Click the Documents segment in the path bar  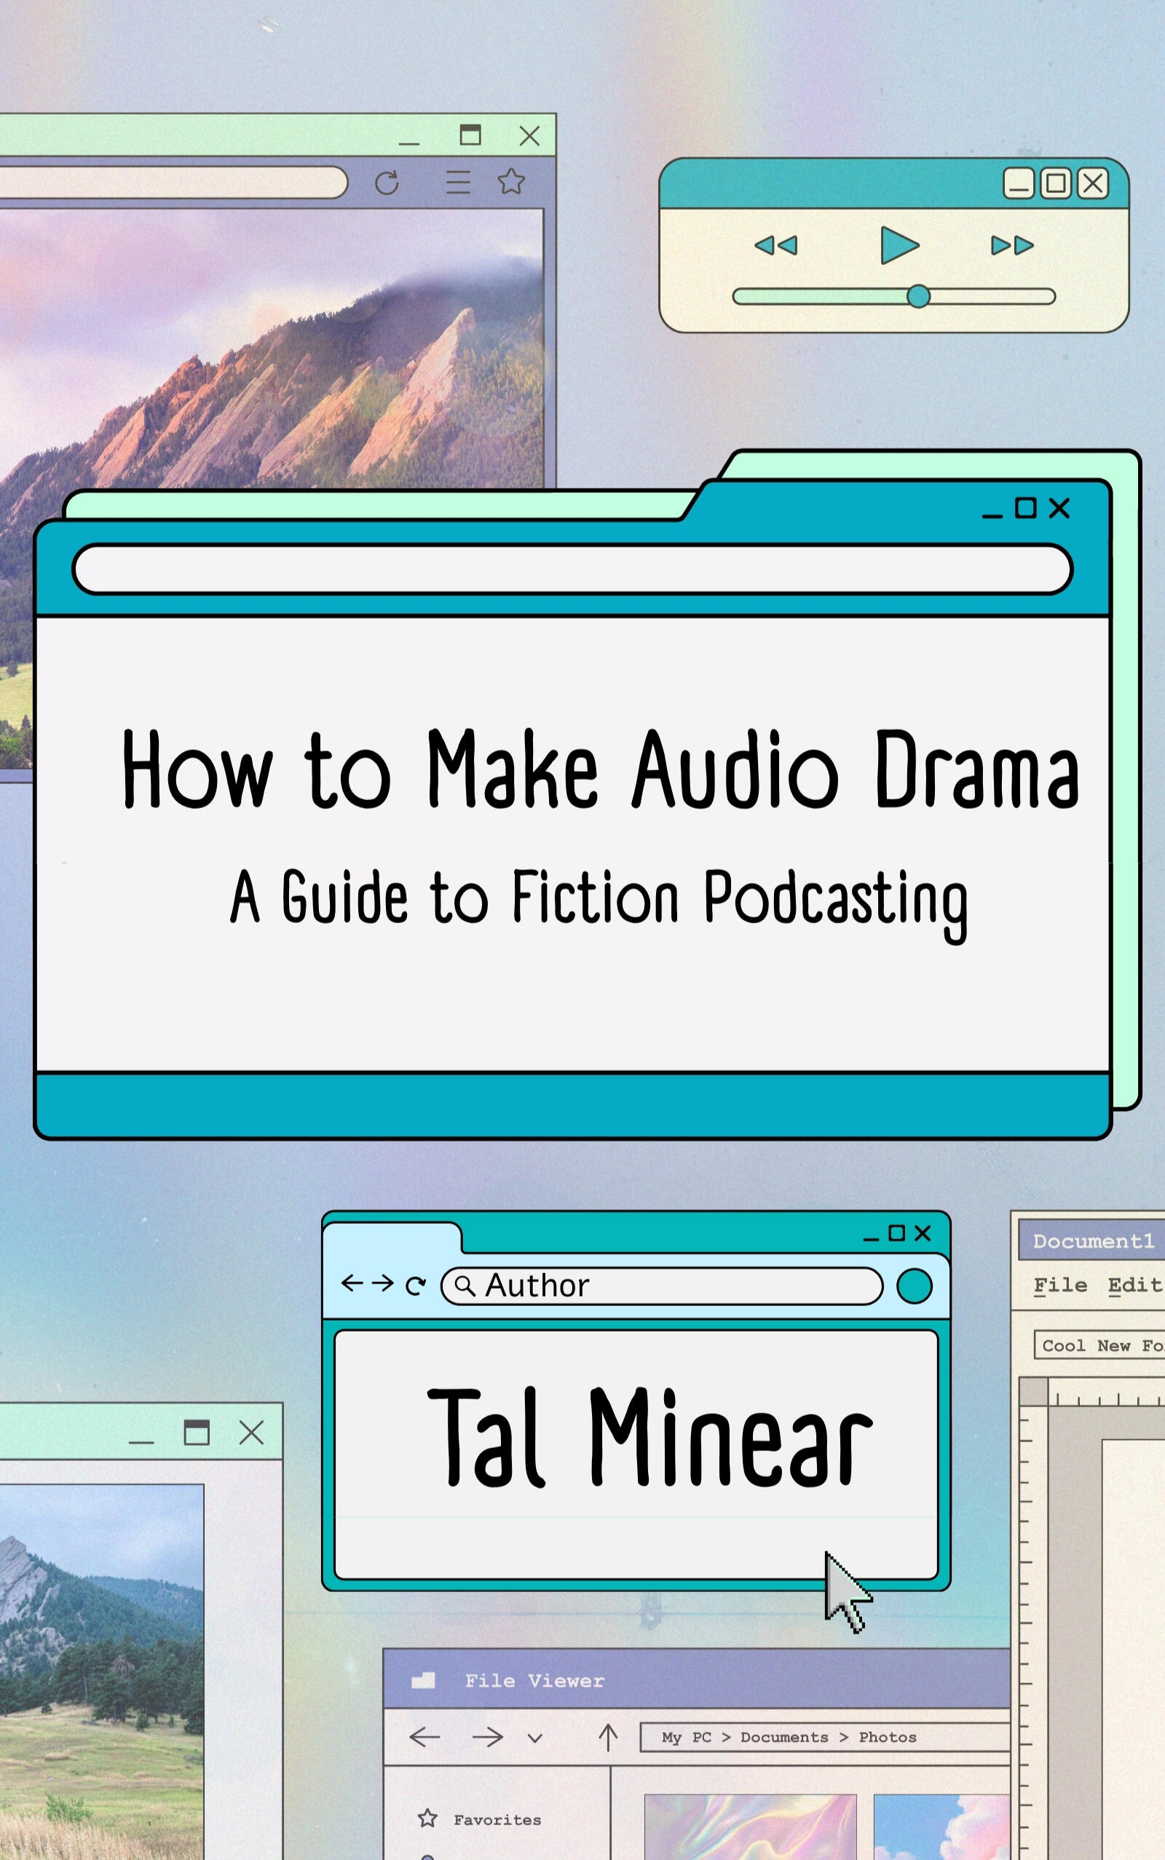[x=783, y=1737]
